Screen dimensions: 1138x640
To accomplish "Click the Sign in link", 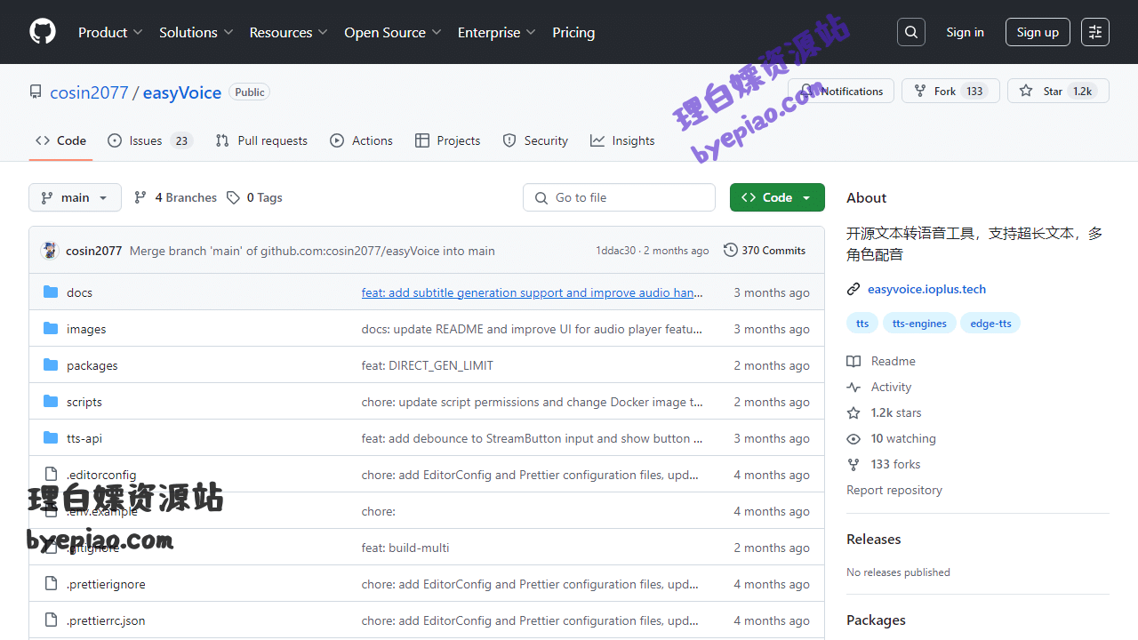I will tap(965, 32).
